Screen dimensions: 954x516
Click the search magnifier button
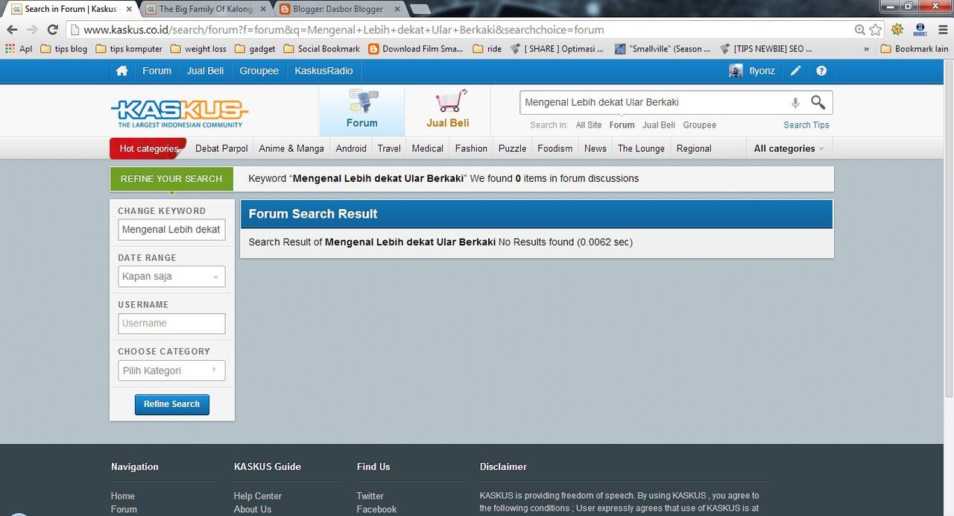point(818,102)
